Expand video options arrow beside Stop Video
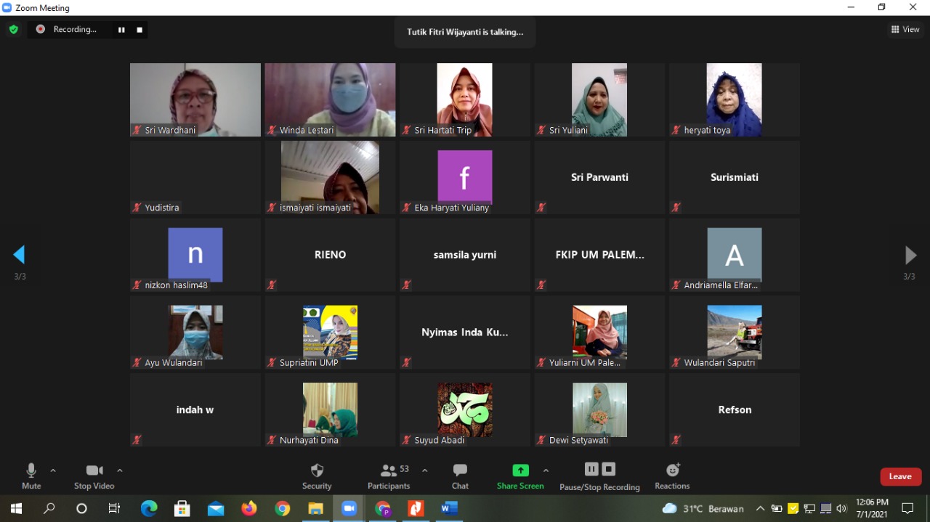 [x=120, y=470]
